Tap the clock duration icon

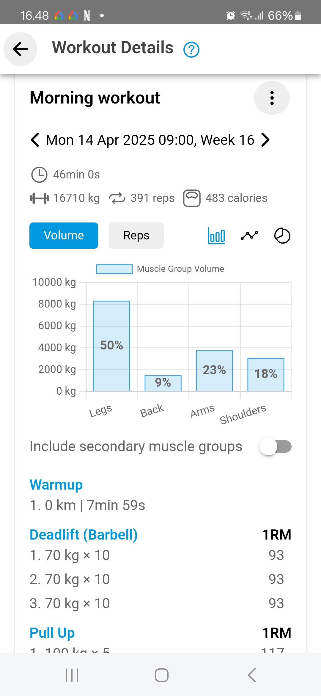(x=39, y=175)
